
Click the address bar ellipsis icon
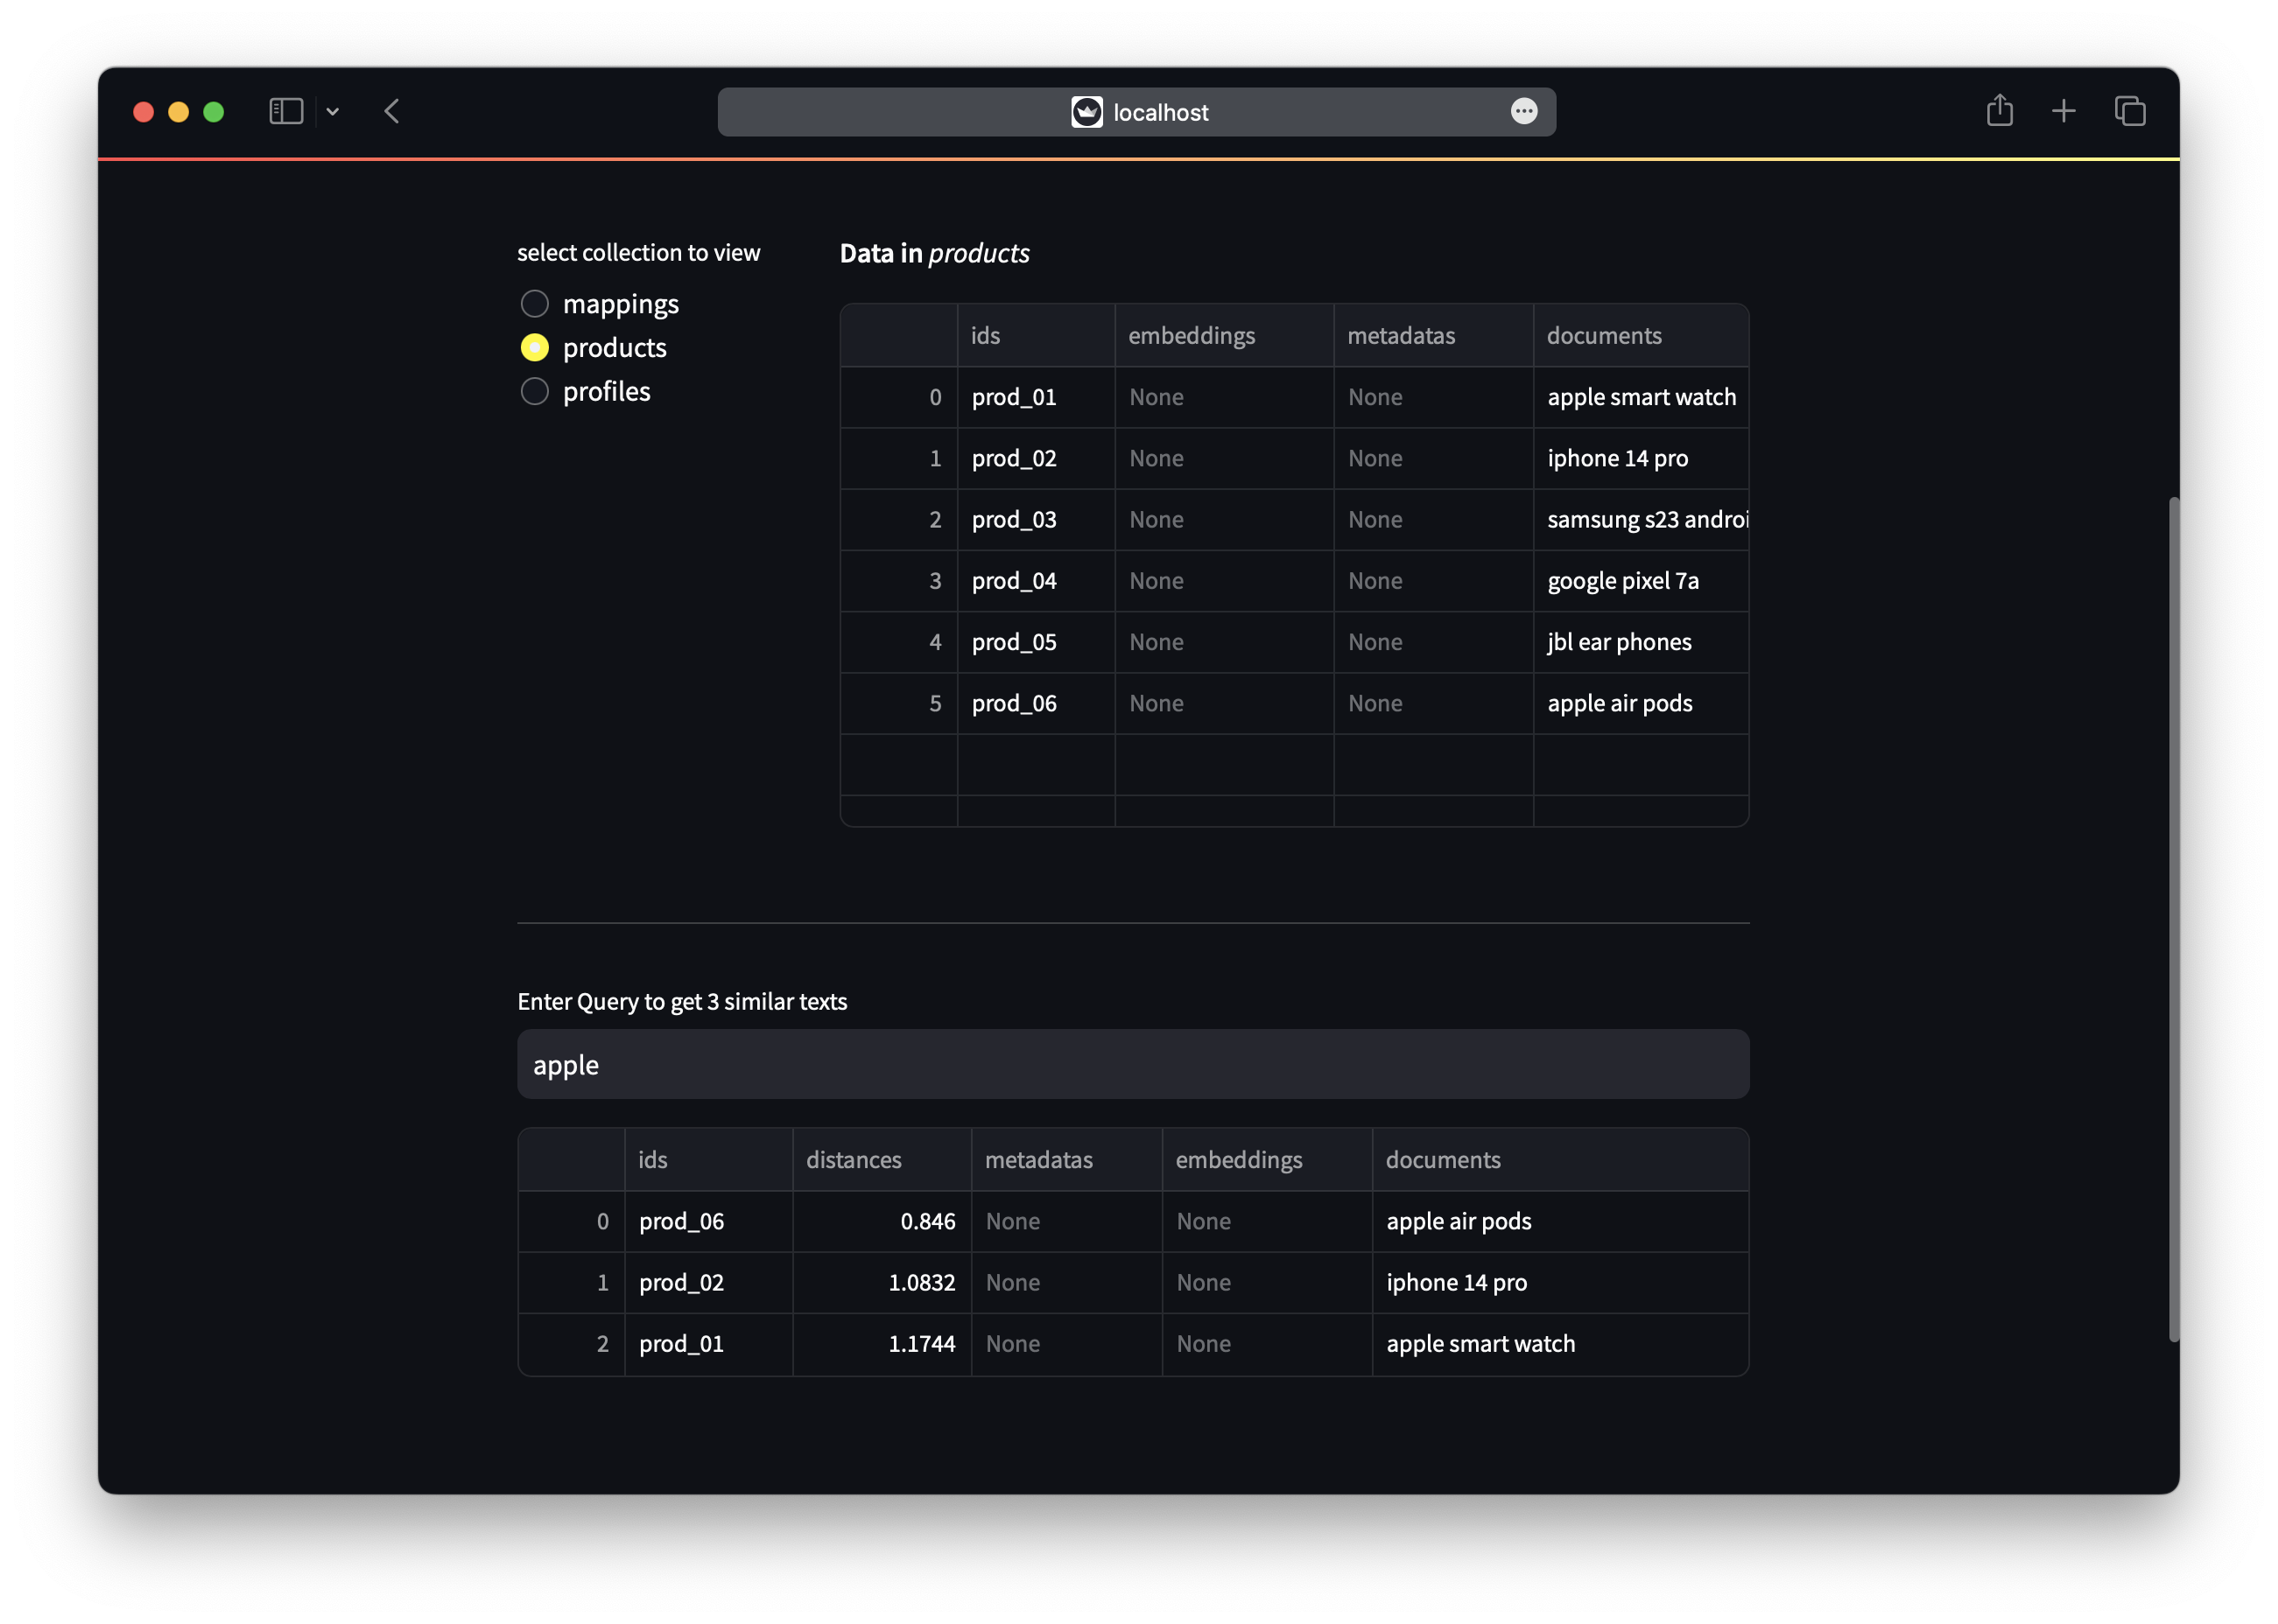(1522, 111)
